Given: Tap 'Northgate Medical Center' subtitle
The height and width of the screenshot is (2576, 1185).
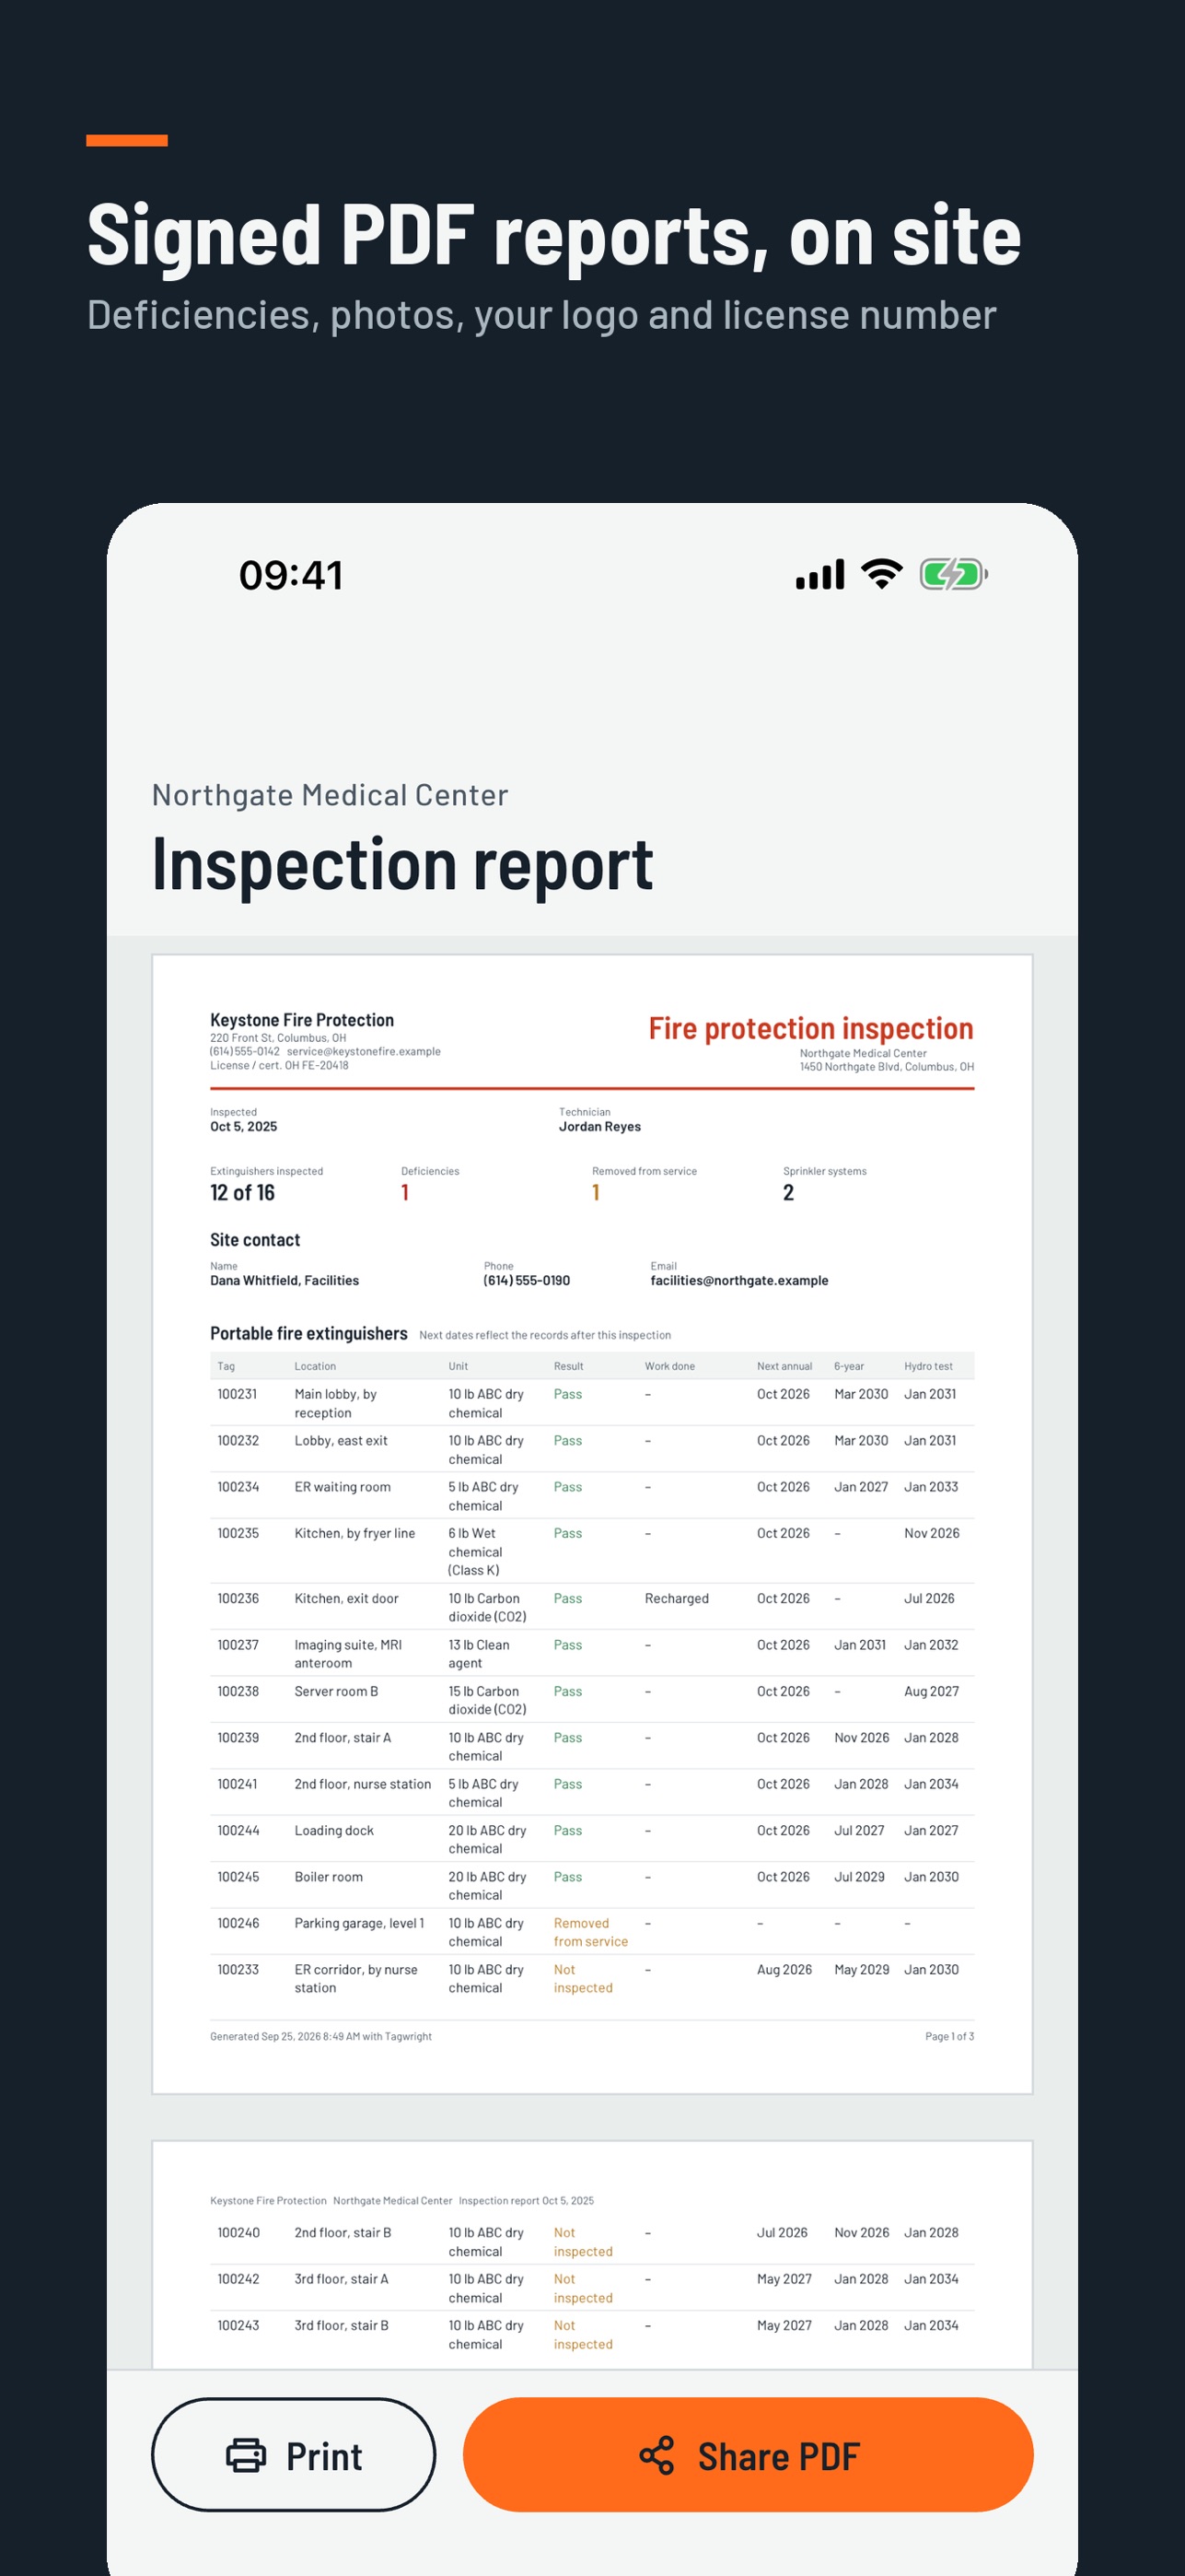Looking at the screenshot, I should point(330,795).
